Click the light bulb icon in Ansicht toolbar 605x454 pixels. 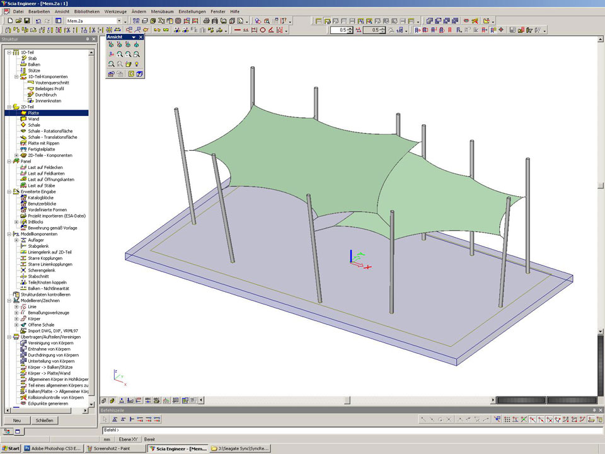point(137,64)
